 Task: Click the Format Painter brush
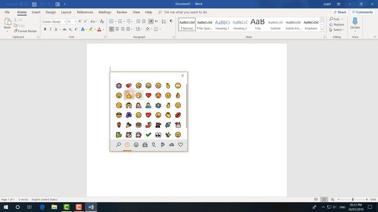(x=25, y=31)
